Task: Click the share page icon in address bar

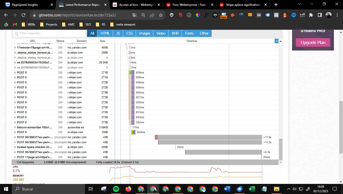Action: [x=152, y=15]
